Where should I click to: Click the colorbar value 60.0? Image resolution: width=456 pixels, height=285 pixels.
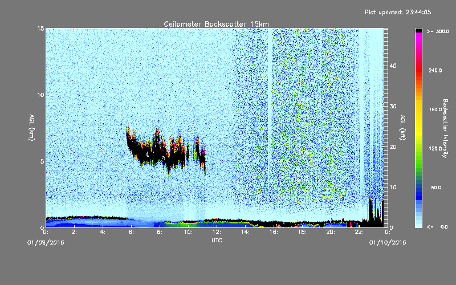436,188
